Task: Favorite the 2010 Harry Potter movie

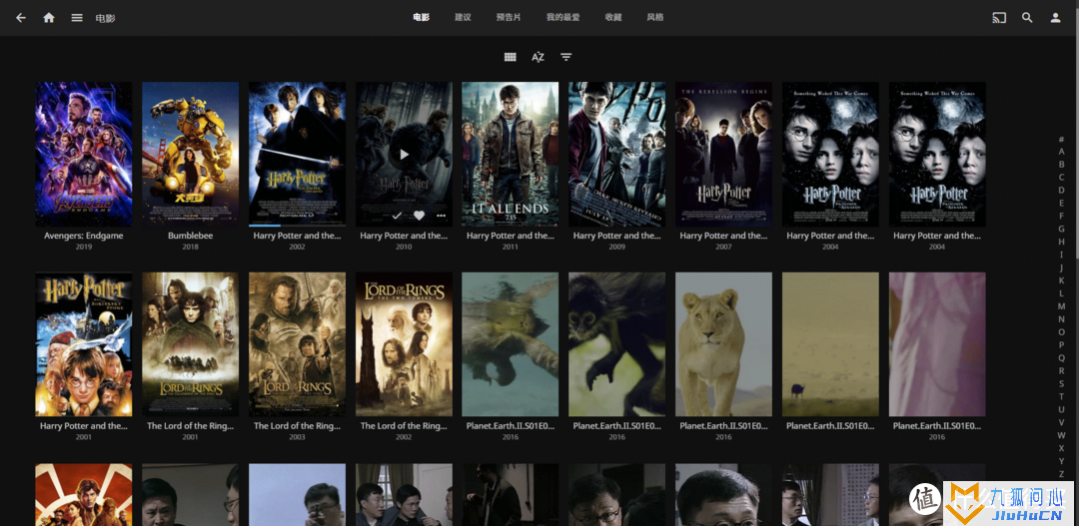Action: point(419,216)
